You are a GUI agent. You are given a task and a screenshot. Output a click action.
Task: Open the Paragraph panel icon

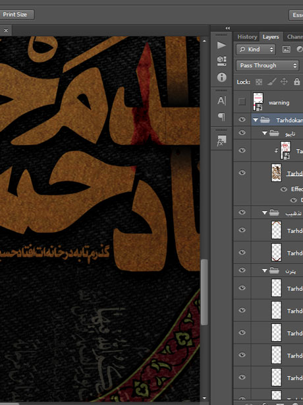(x=221, y=117)
